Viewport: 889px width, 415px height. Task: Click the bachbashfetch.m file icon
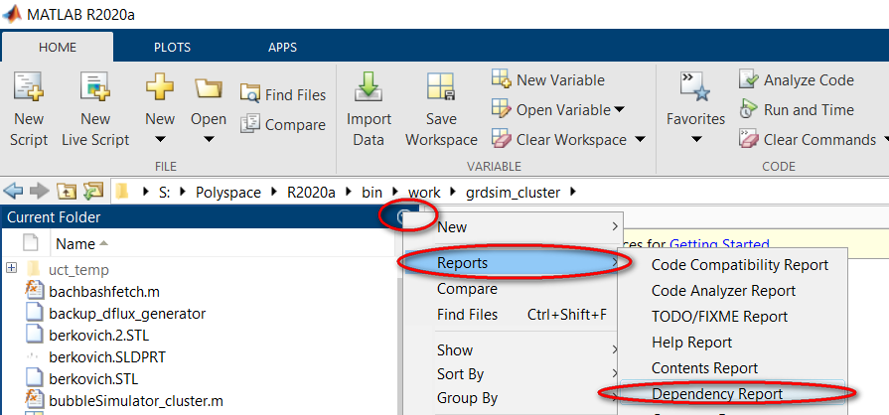click(x=35, y=292)
